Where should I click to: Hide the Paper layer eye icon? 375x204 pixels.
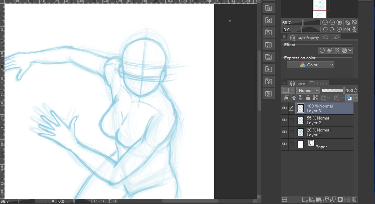[284, 144]
